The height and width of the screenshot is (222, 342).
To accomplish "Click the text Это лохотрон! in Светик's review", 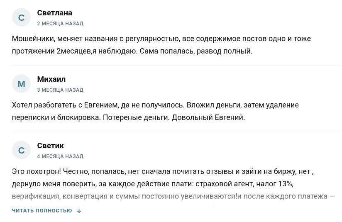I will (36, 171).
